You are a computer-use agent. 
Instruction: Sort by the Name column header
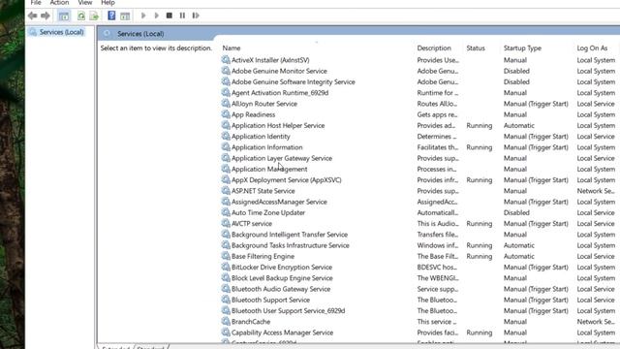pyautogui.click(x=232, y=48)
